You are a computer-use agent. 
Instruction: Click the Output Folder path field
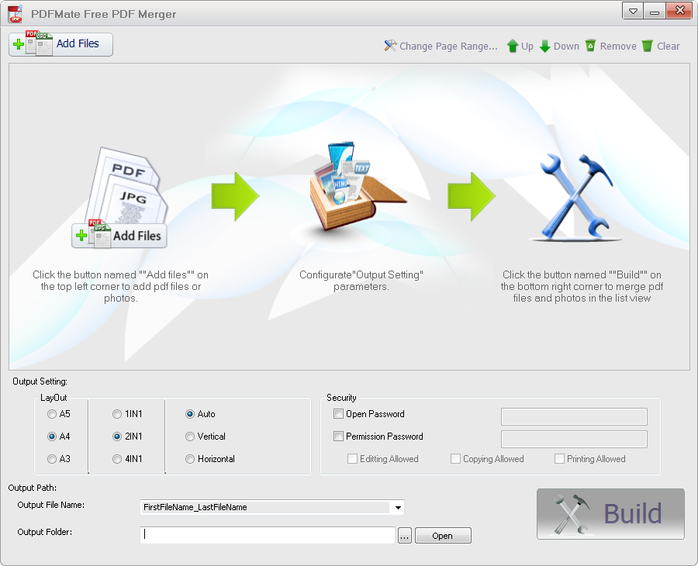click(268, 535)
